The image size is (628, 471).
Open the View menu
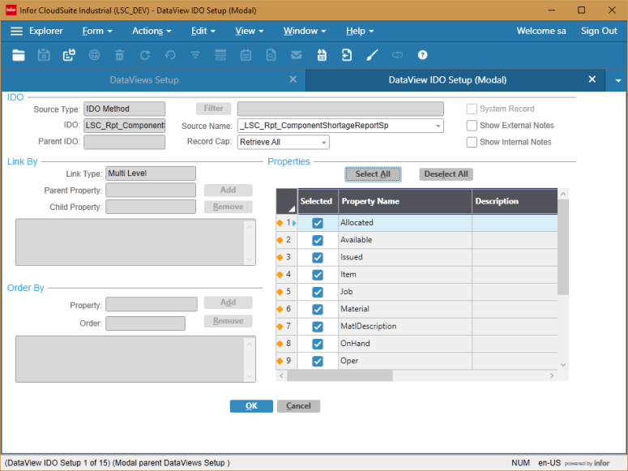point(249,31)
